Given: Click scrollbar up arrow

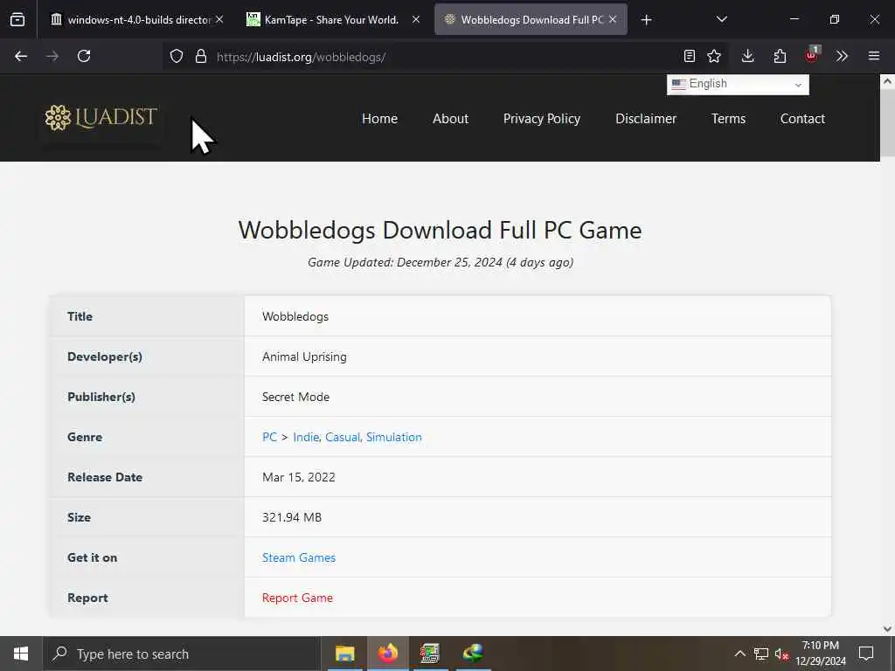Looking at the screenshot, I should coord(887,81).
